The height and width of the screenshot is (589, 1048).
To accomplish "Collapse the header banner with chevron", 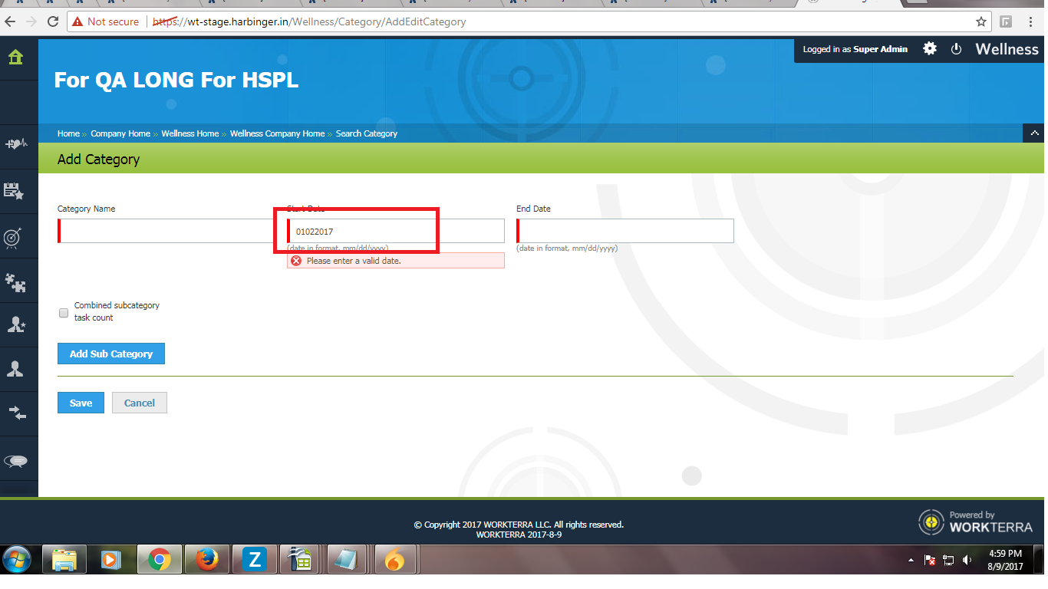I will [1033, 133].
